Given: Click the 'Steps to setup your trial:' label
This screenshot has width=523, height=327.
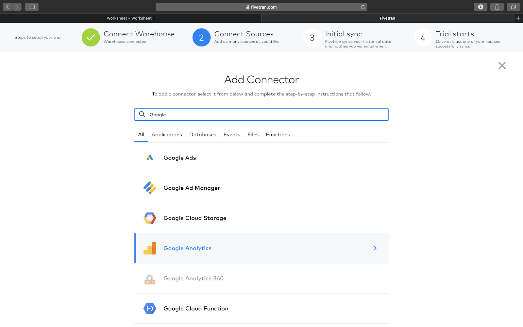Looking at the screenshot, I should (x=39, y=37).
